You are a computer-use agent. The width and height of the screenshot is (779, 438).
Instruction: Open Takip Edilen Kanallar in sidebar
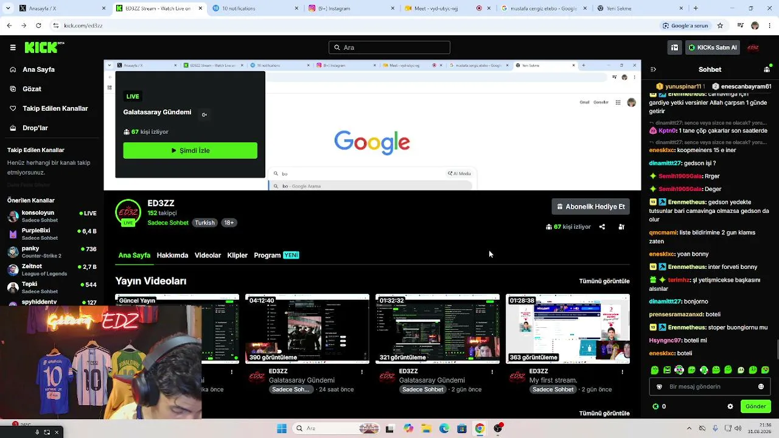tap(49, 108)
